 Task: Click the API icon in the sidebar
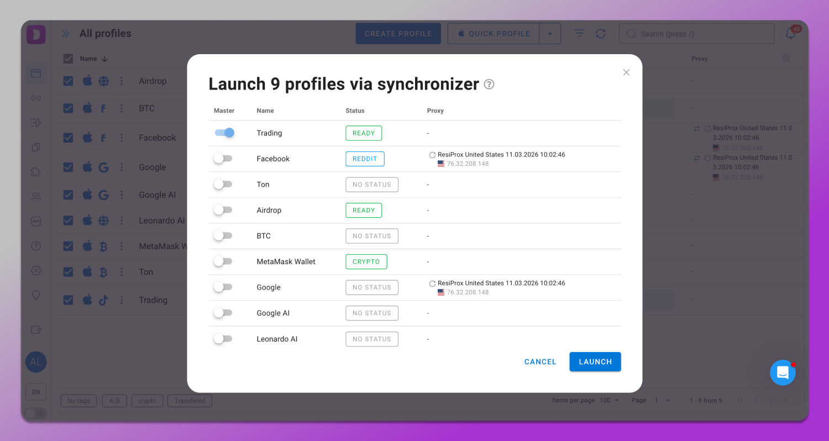36,221
